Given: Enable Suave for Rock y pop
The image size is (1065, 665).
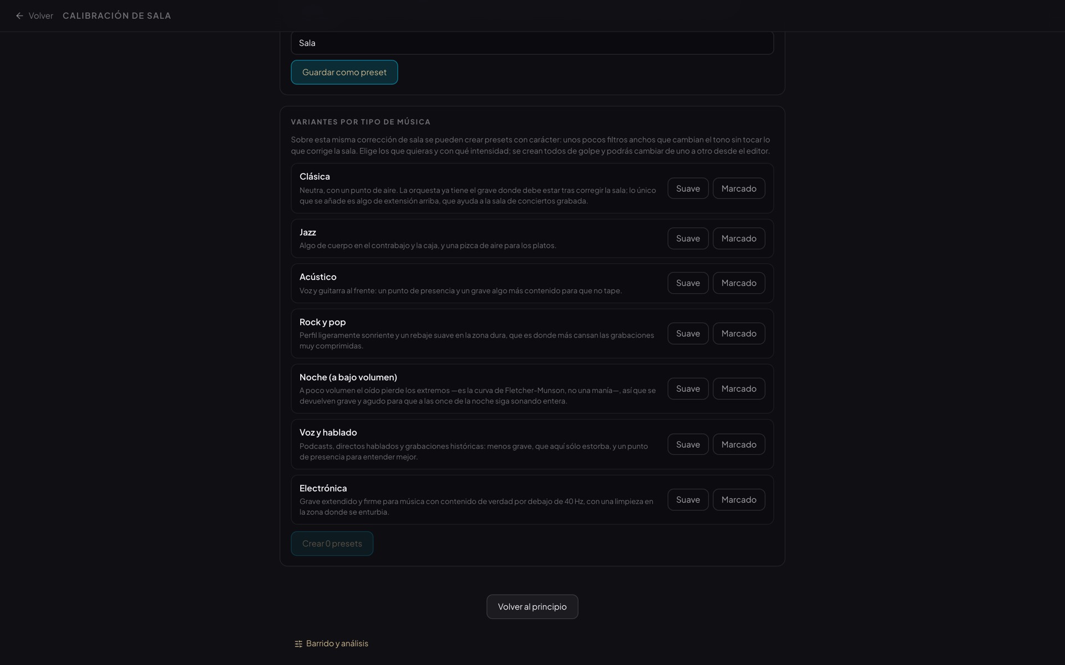Looking at the screenshot, I should point(688,334).
